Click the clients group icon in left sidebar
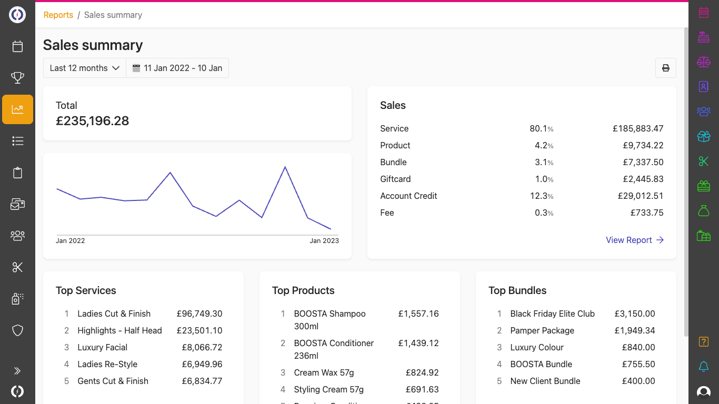Screen dimensions: 719x404 (17, 235)
